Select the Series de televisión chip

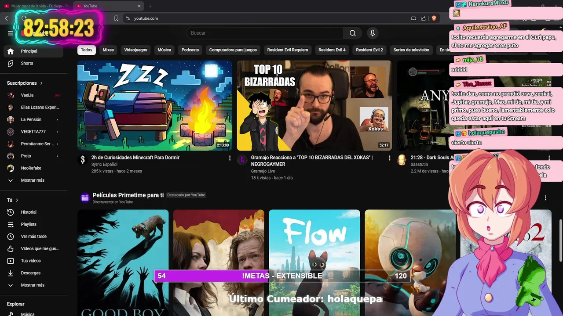pyautogui.click(x=411, y=50)
